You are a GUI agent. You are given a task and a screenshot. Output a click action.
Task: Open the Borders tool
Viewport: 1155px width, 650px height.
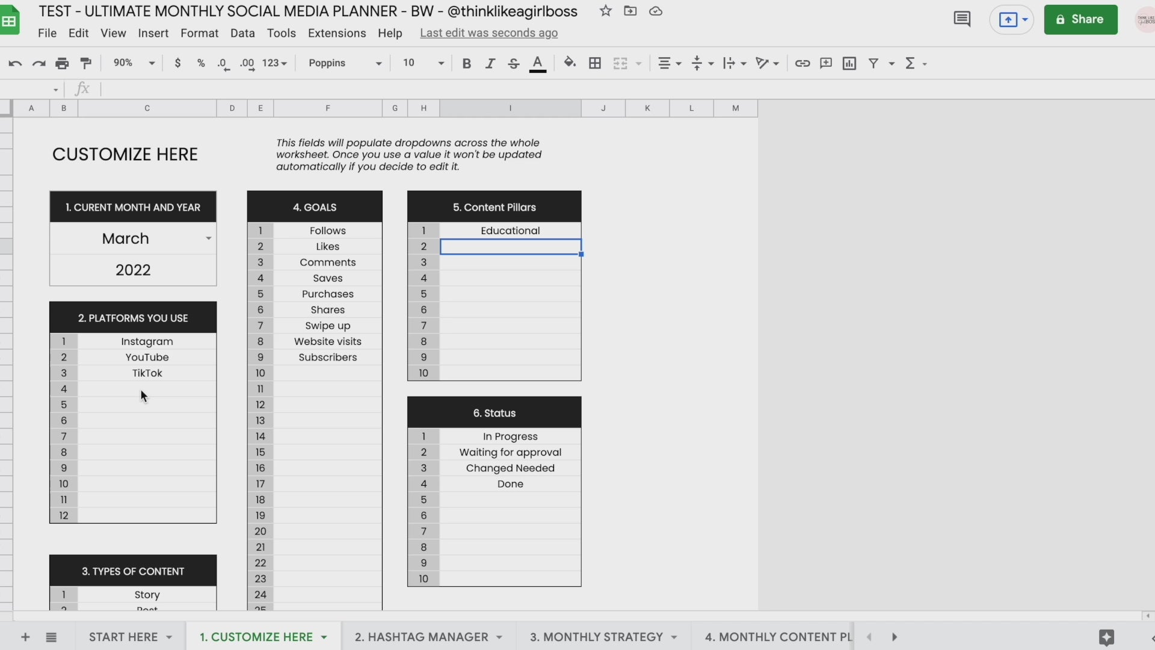tap(595, 63)
